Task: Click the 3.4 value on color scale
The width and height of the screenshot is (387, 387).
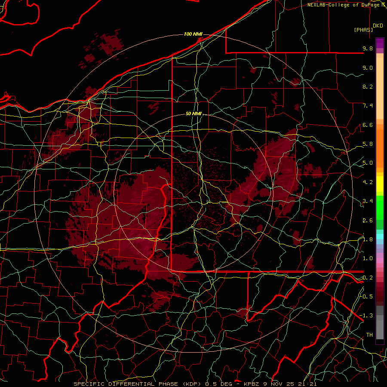Action: 368,201
